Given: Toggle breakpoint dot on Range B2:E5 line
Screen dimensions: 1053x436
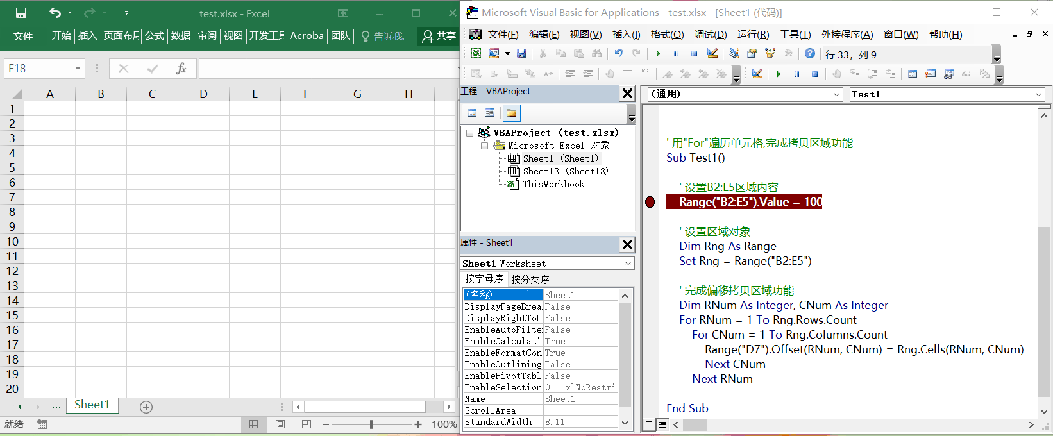Looking at the screenshot, I should (x=650, y=202).
